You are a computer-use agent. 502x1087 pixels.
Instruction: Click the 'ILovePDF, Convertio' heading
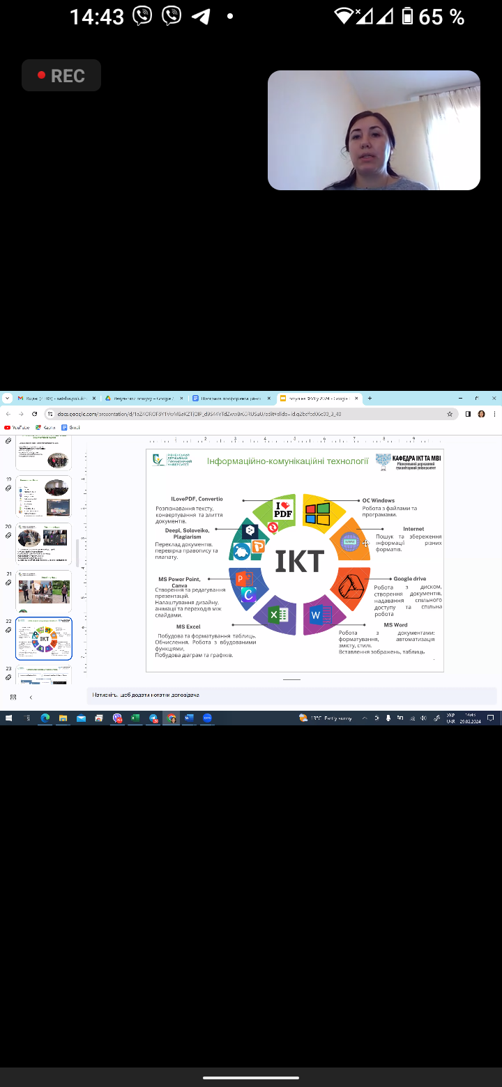click(197, 499)
